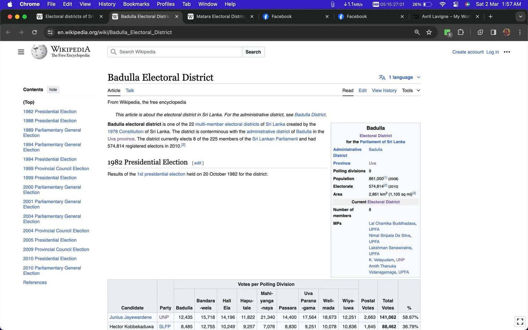Click the Chrome reload page icon

pyautogui.click(x=34, y=32)
